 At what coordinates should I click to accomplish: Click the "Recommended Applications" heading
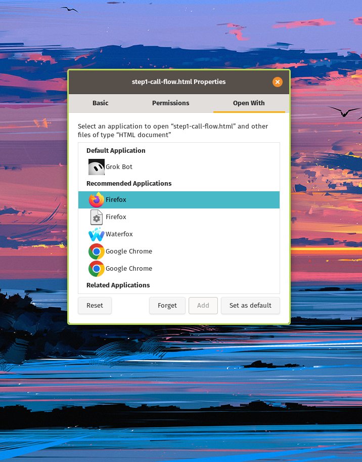tap(129, 184)
